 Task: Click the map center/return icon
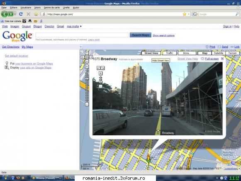tap(87, 57)
